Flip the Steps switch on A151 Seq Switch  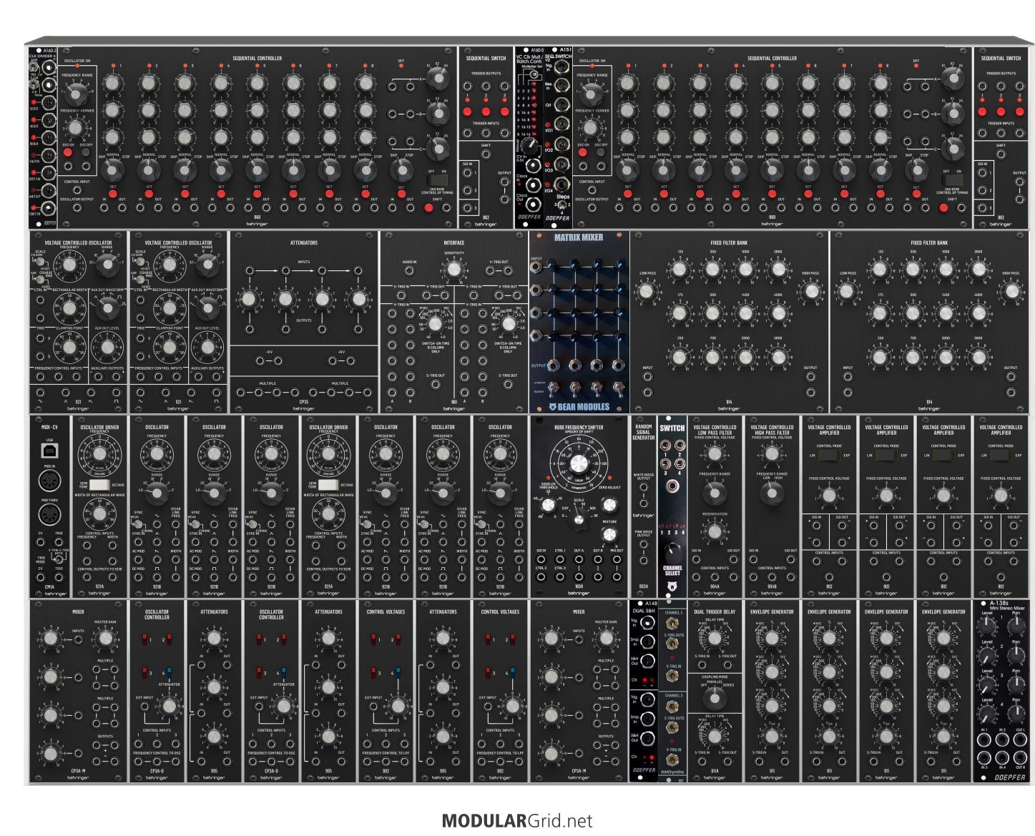pos(561,206)
